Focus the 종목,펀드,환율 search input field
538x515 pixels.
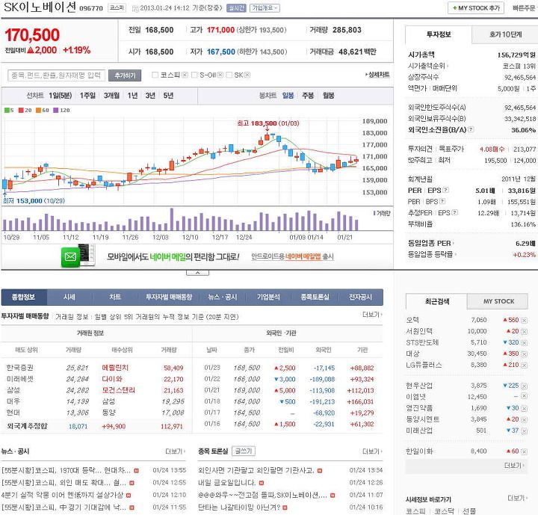click(x=57, y=75)
